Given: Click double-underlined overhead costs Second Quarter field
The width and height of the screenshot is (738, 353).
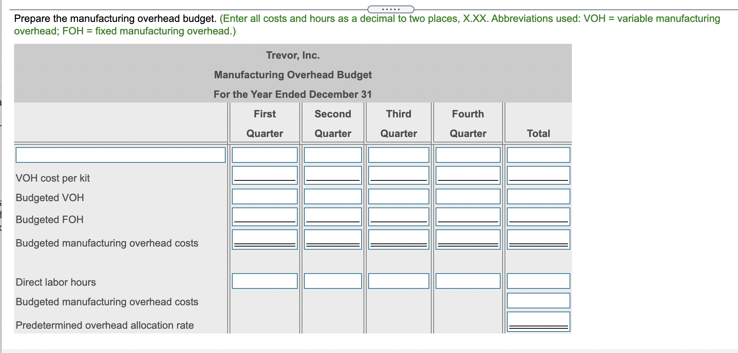Looking at the screenshot, I should 333,240.
